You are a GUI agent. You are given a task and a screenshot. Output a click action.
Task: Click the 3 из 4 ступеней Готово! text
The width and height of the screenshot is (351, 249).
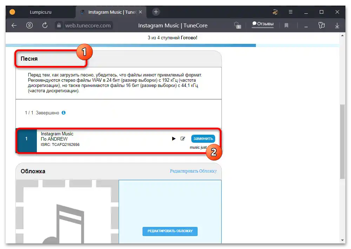[172, 38]
